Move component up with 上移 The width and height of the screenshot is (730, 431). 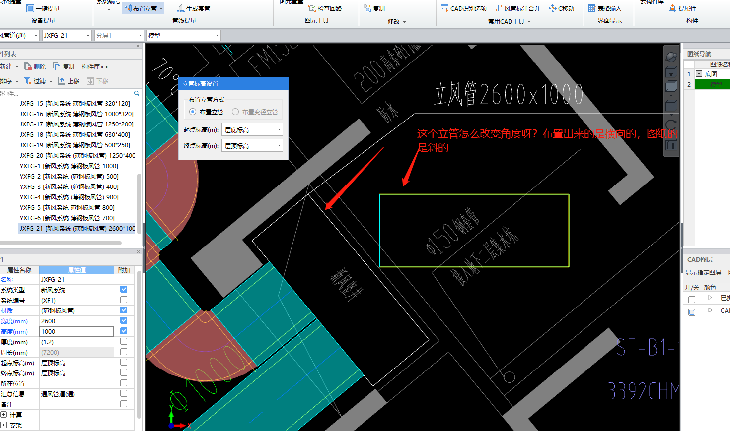(69, 81)
